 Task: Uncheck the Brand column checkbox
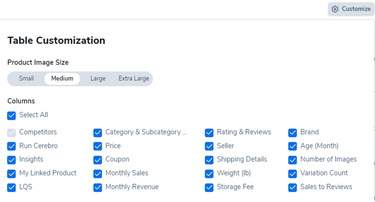click(x=293, y=133)
